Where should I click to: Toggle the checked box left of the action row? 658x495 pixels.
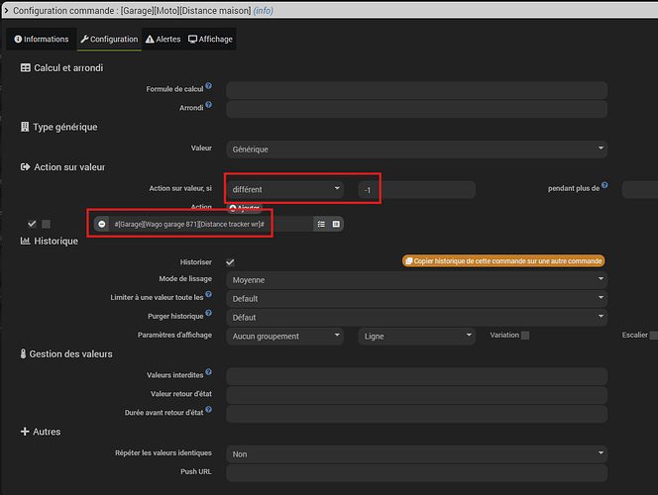(x=33, y=224)
